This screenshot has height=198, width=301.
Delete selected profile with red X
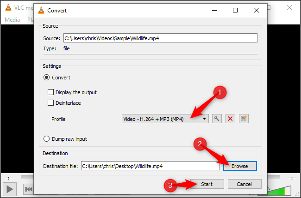[230, 119]
